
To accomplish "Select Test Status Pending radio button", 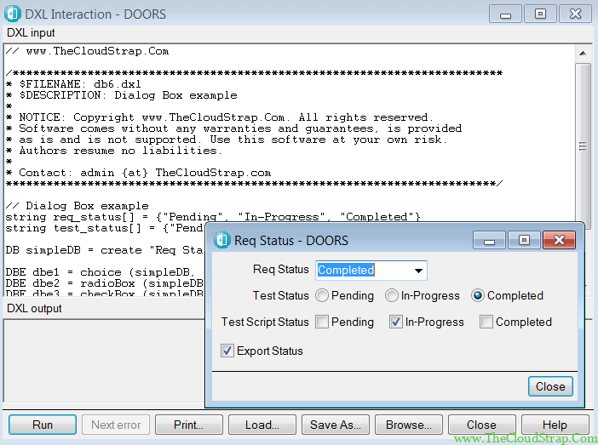I will (322, 295).
